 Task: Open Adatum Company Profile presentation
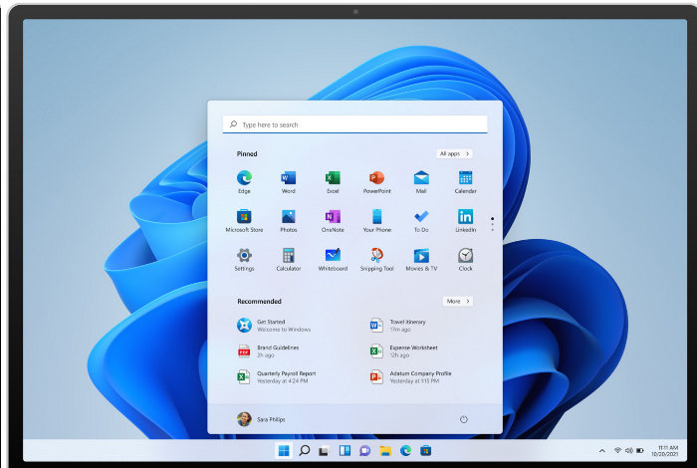tap(410, 376)
